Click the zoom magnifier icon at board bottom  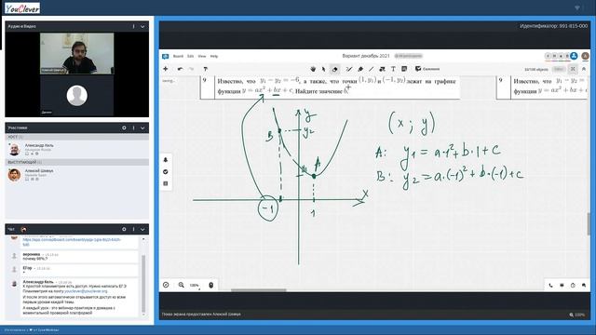pyautogui.click(x=182, y=285)
